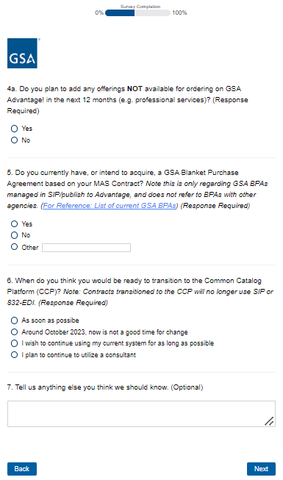This screenshot has height=480, width=283.
Task: Click the GSA logo
Action: [22, 53]
